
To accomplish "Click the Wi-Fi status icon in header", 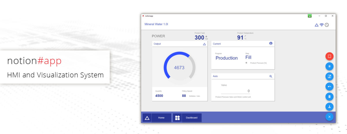I will (x=322, y=25).
